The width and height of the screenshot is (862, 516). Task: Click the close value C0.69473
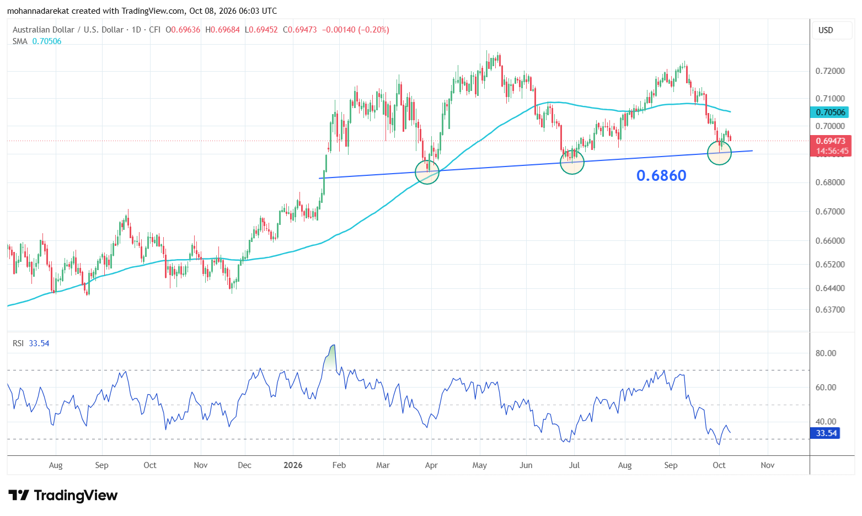click(x=300, y=30)
